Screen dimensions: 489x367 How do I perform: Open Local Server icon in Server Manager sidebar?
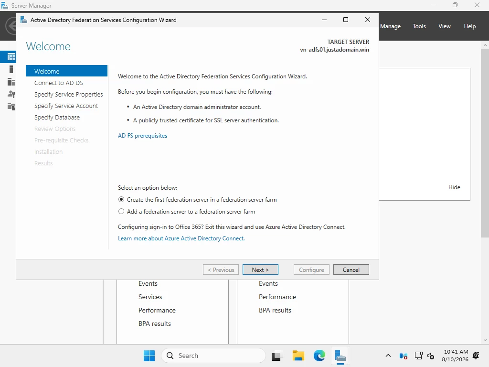click(x=11, y=69)
